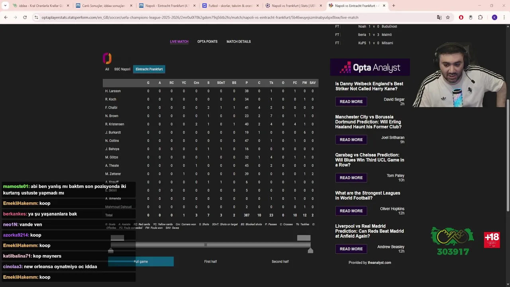Viewport: 510px width, 287px height.
Task: Click the browser back arrow
Action: (6, 18)
